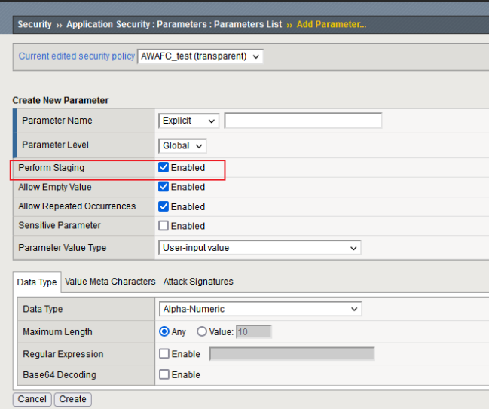Select the Any maximum length radio
The width and height of the screenshot is (489, 409).
164,331
